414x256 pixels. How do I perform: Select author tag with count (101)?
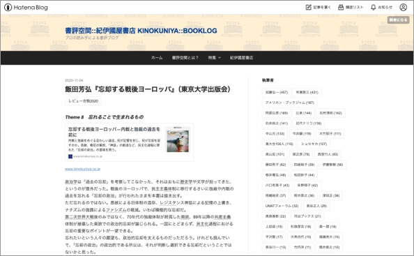[x=275, y=154]
